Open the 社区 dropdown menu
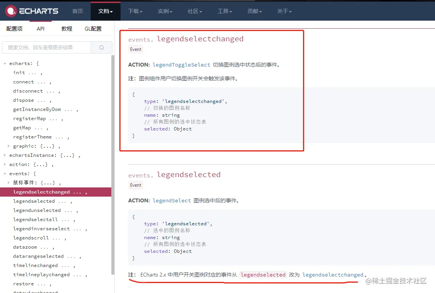Viewport: 435px width, 293px height. [x=195, y=11]
